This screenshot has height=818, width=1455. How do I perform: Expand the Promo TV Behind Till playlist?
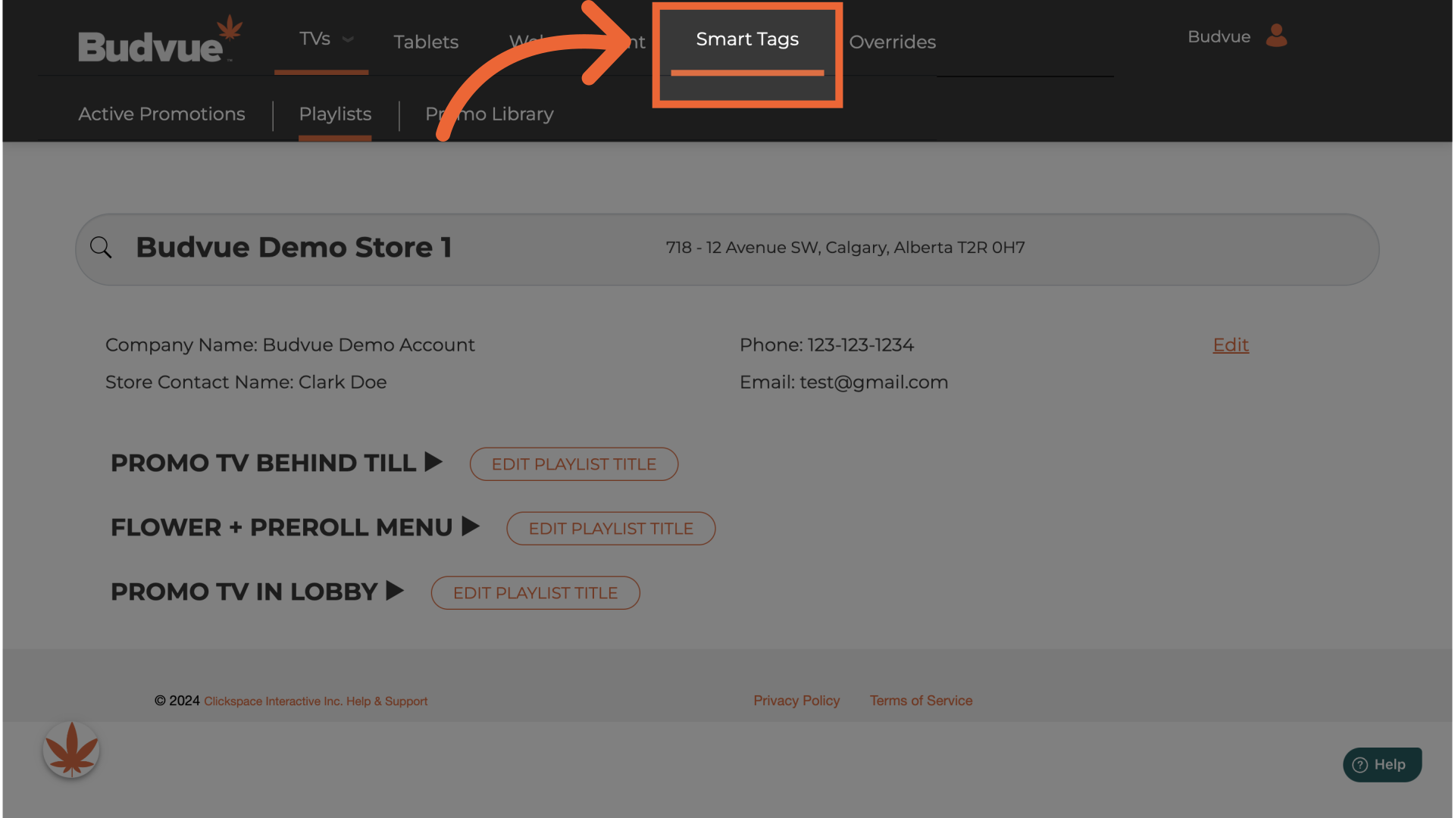point(433,462)
